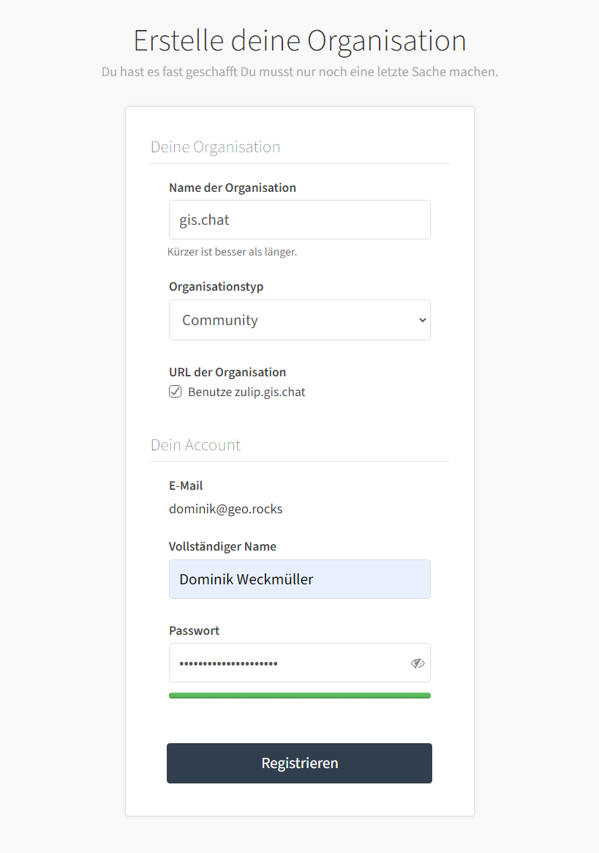Click the 'Passwort' label
Viewport: 599px width, 853px height.
tap(194, 630)
